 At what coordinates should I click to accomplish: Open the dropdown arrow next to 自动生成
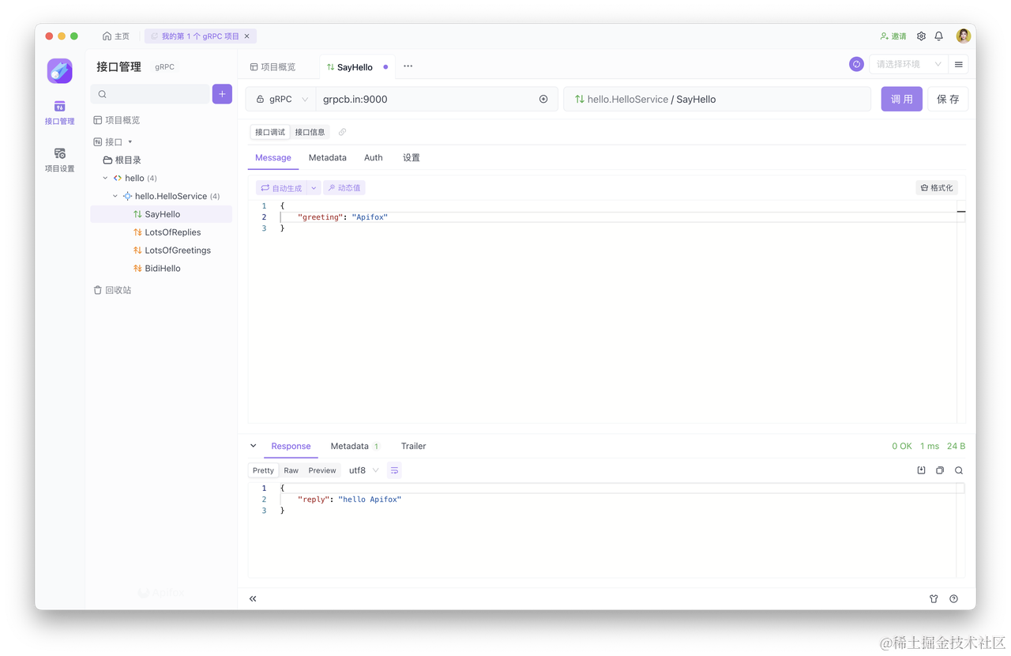314,188
